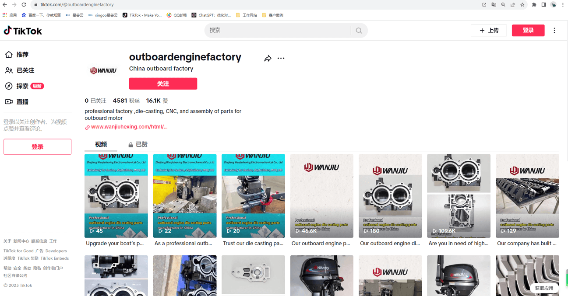Click the search magnifier icon
The height and width of the screenshot is (296, 568).
tap(359, 31)
